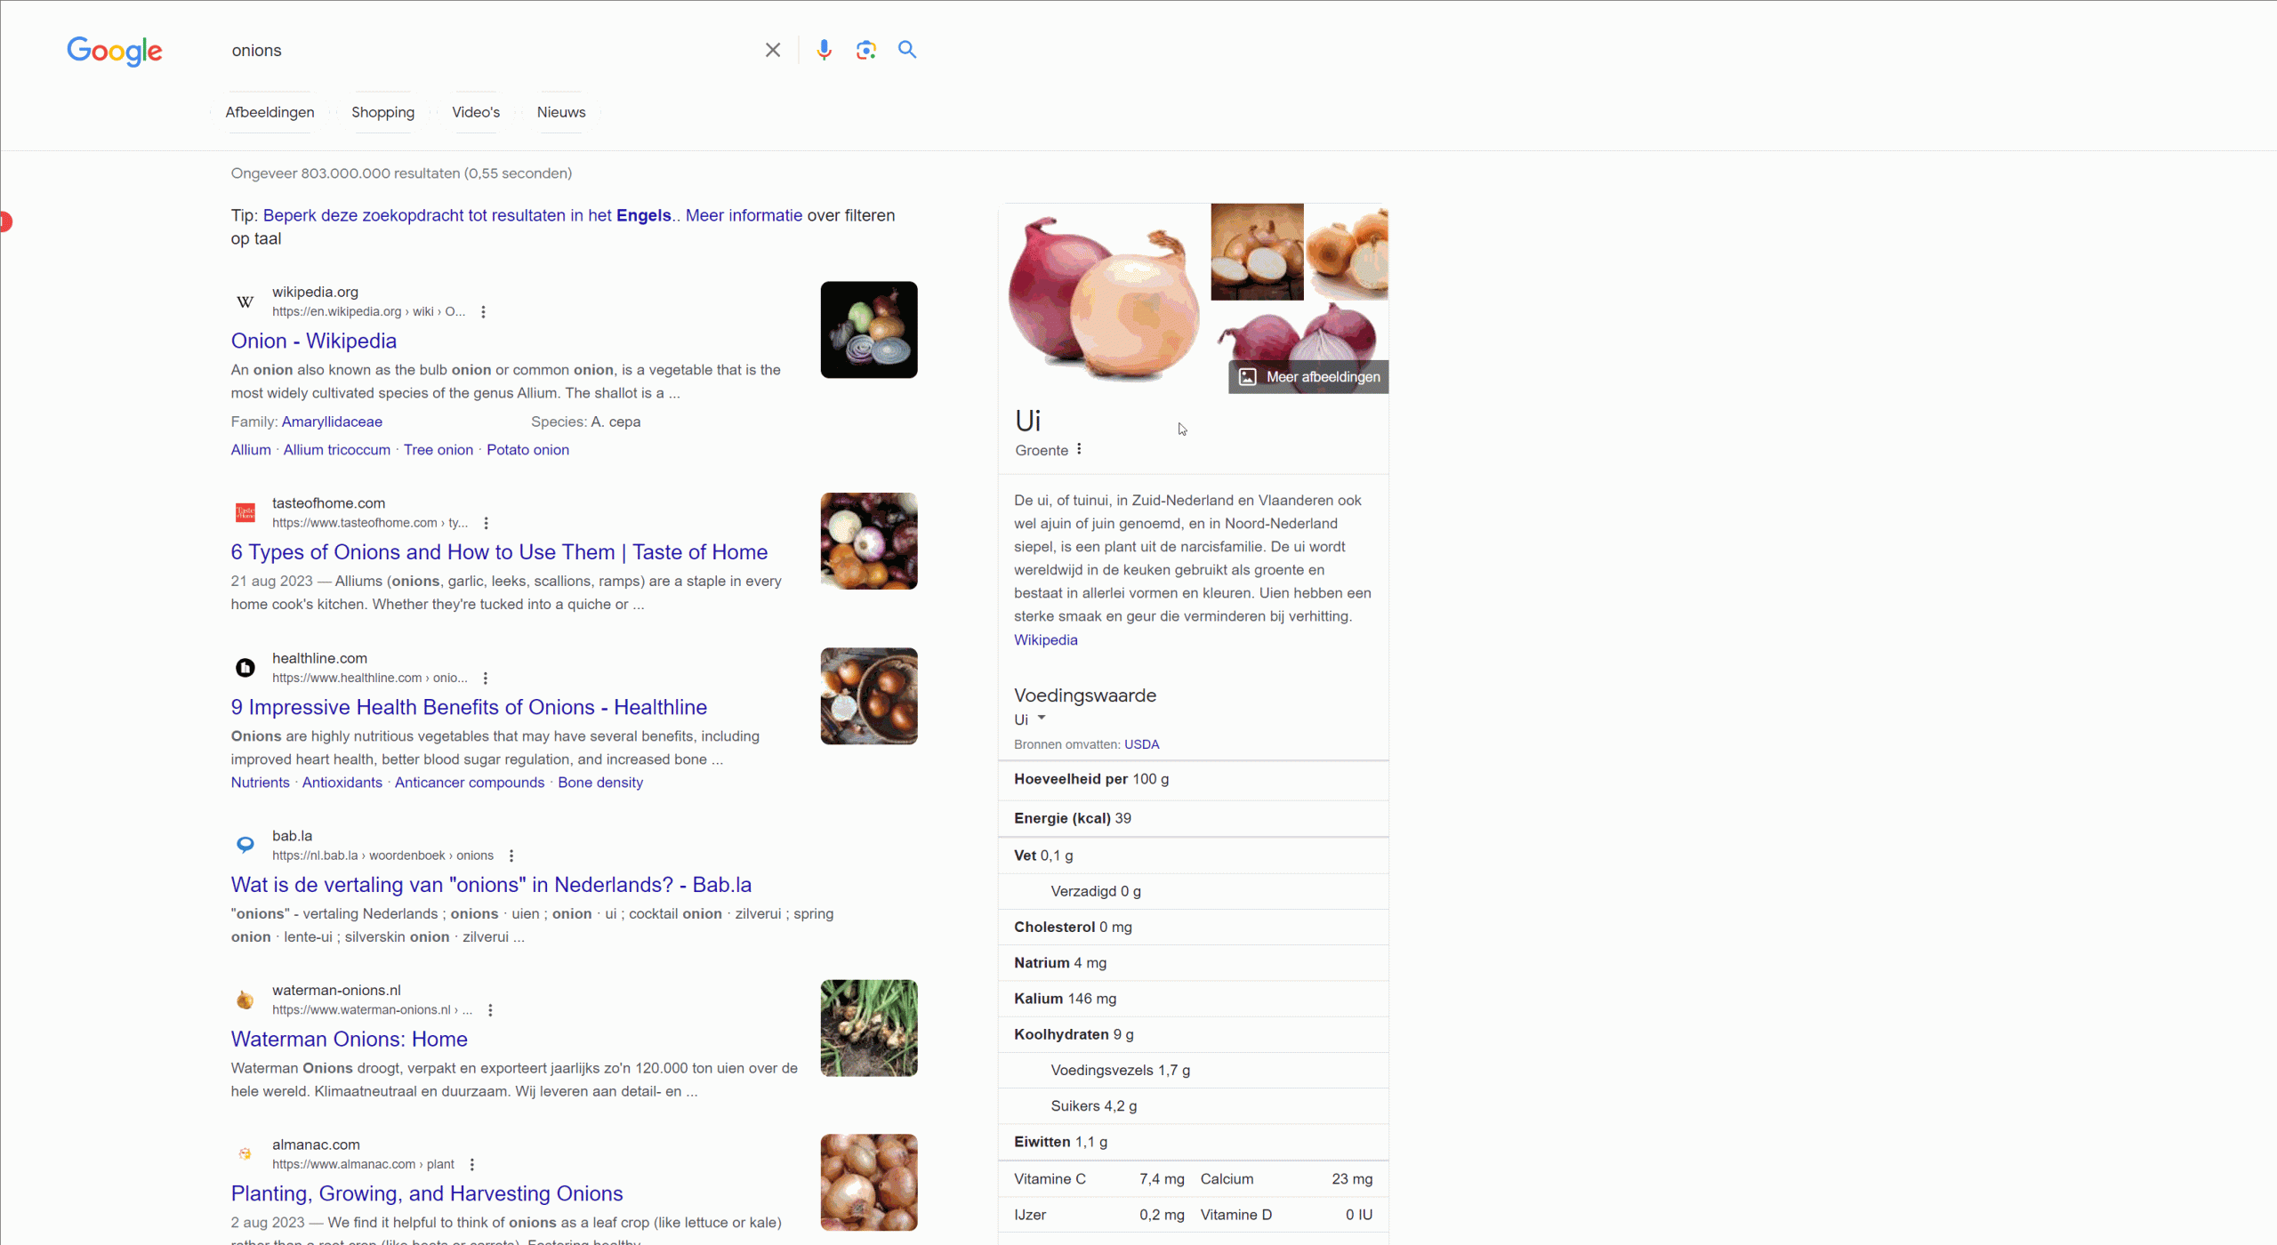Viewport: 2277px width, 1245px height.
Task: Click the nl.bab.la woordenboek breadcrumb URL
Action: (382, 856)
